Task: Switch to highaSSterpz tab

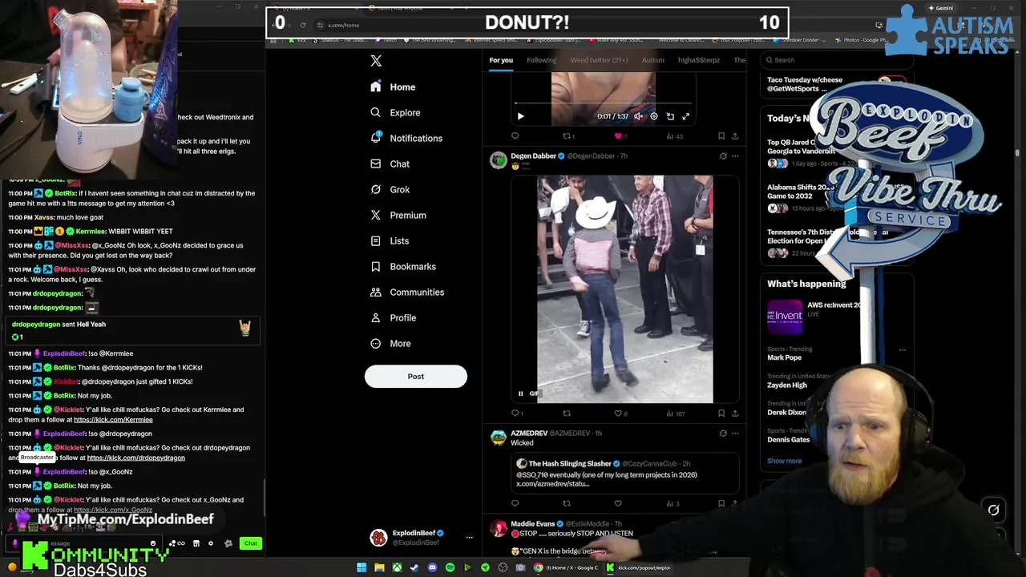Action: 698,60
